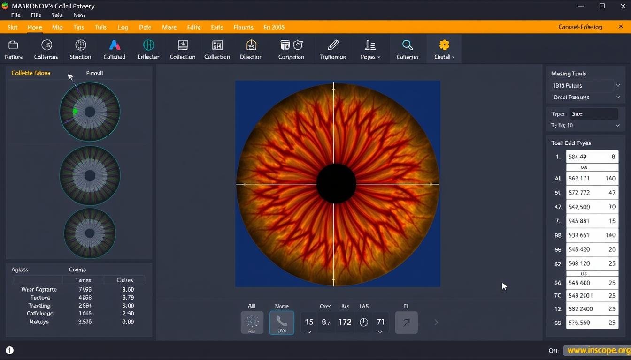Click the Nattore folder icon in toolbar
This screenshot has width=631, height=360.
pyautogui.click(x=13, y=48)
